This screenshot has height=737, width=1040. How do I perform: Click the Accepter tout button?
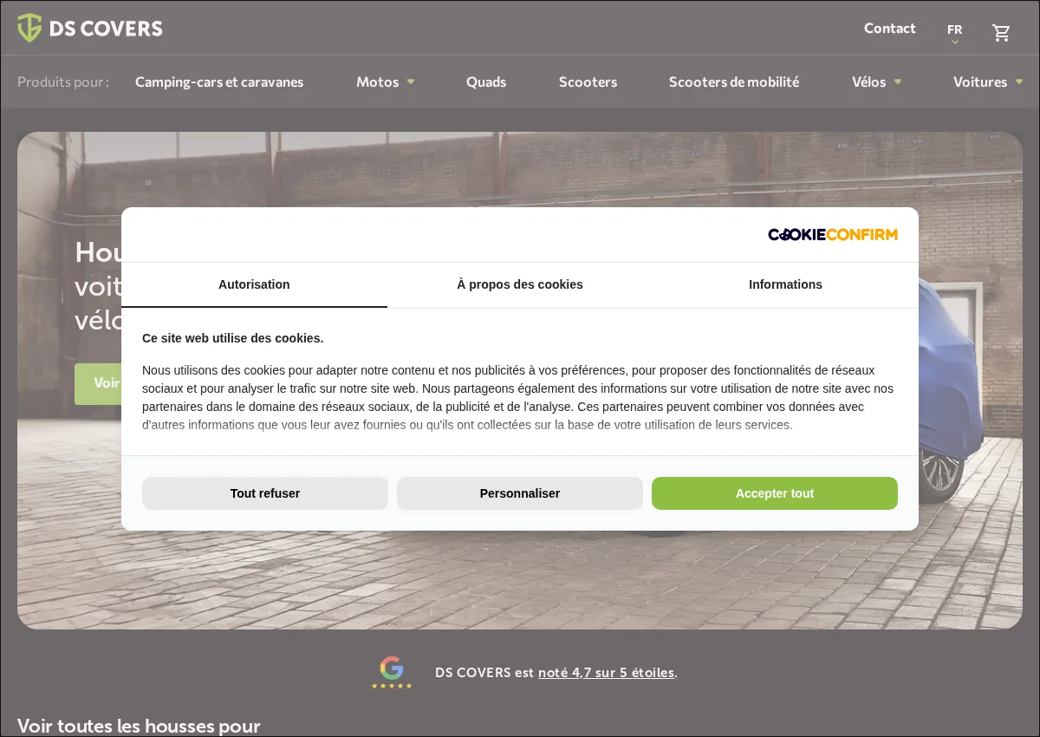click(775, 493)
